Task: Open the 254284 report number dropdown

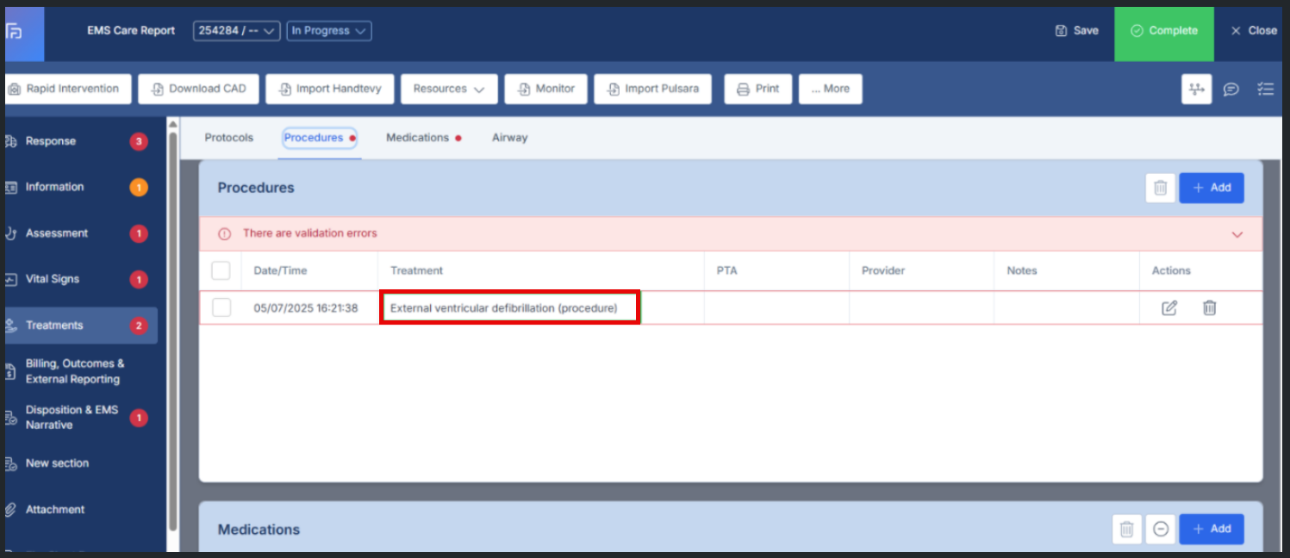Action: click(237, 31)
